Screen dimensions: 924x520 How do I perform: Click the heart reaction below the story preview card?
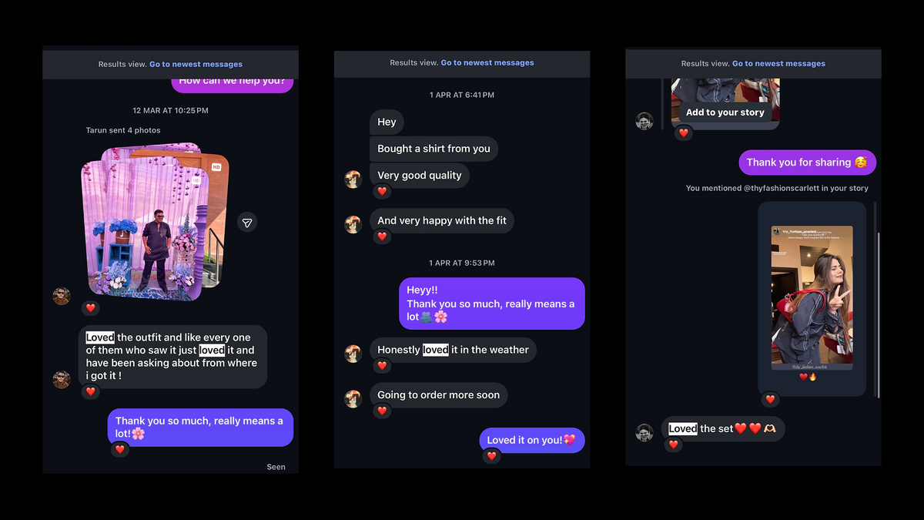click(x=770, y=399)
